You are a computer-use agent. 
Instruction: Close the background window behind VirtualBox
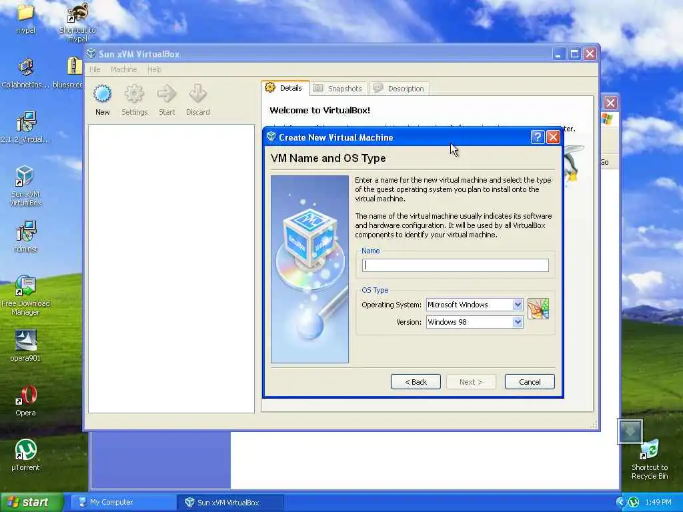(x=610, y=103)
